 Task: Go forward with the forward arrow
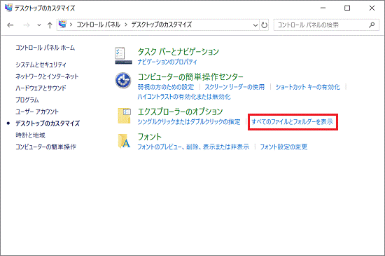tap(27, 25)
